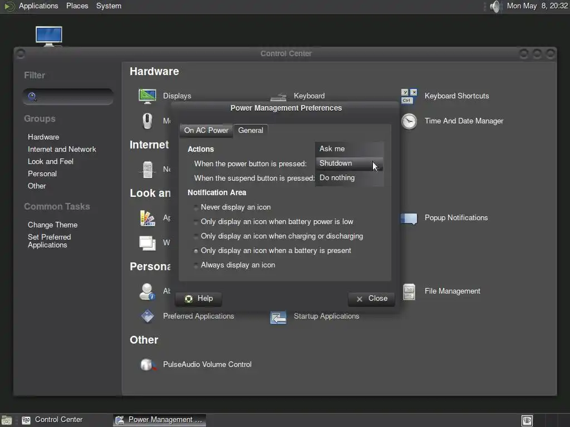Open the About Me person icon
Screen dimensions: 570x427
(x=147, y=291)
